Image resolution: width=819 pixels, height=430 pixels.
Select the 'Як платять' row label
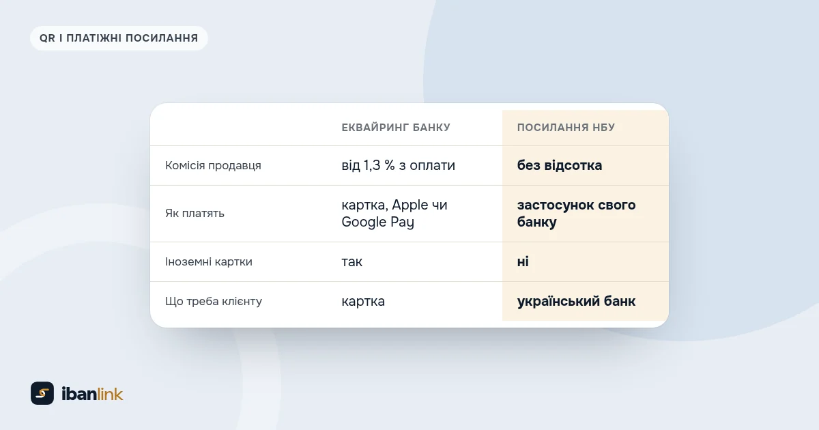coord(195,214)
